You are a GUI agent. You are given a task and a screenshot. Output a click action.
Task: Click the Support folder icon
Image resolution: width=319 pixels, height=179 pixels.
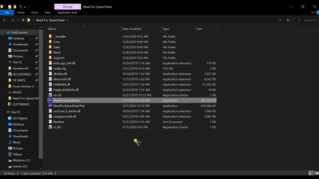click(50, 58)
